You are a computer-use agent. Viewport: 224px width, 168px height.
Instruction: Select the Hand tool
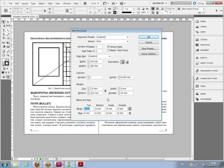pyautogui.click(x=4, y=55)
